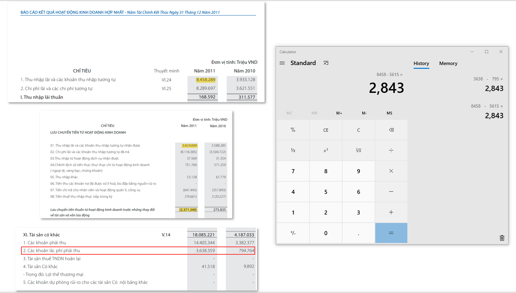Click the multiplication operator key
The width and height of the screenshot is (516, 293).
click(x=391, y=171)
